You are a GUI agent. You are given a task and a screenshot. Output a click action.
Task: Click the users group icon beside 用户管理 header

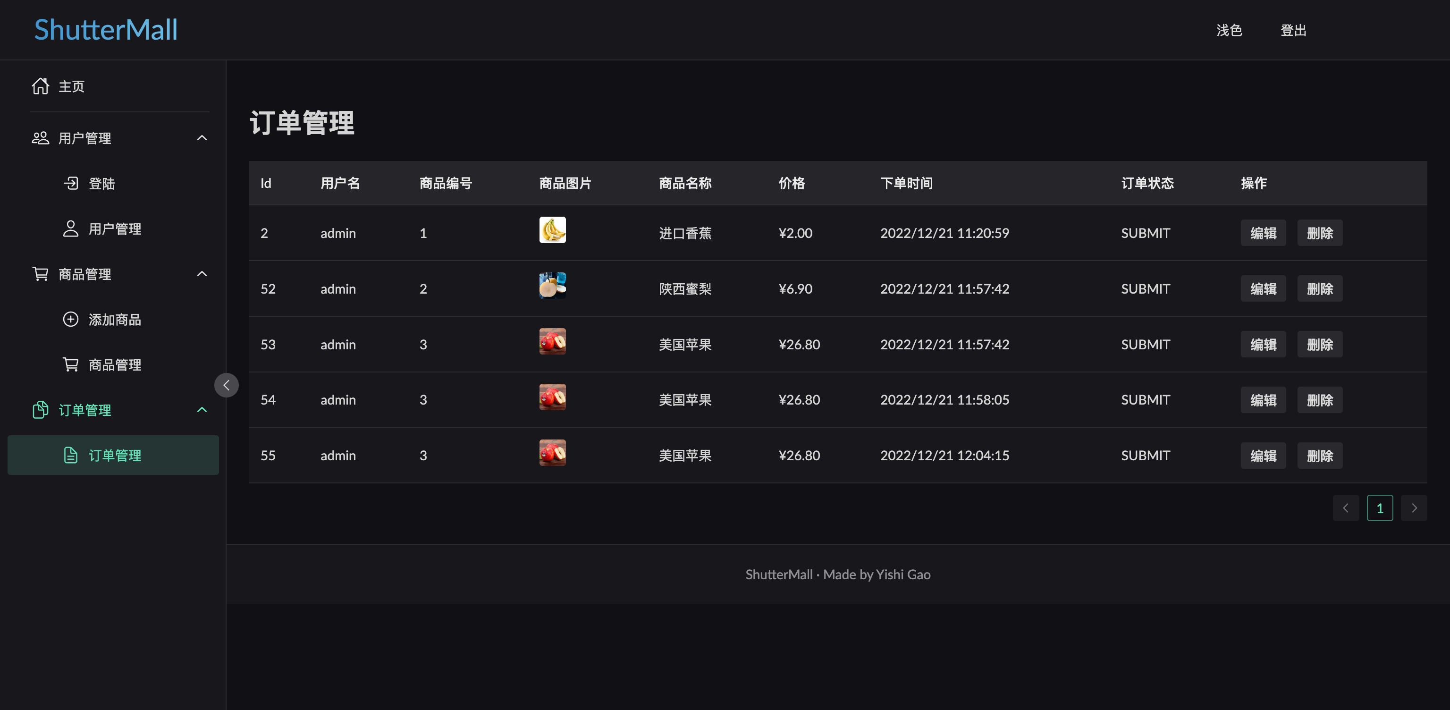[40, 138]
